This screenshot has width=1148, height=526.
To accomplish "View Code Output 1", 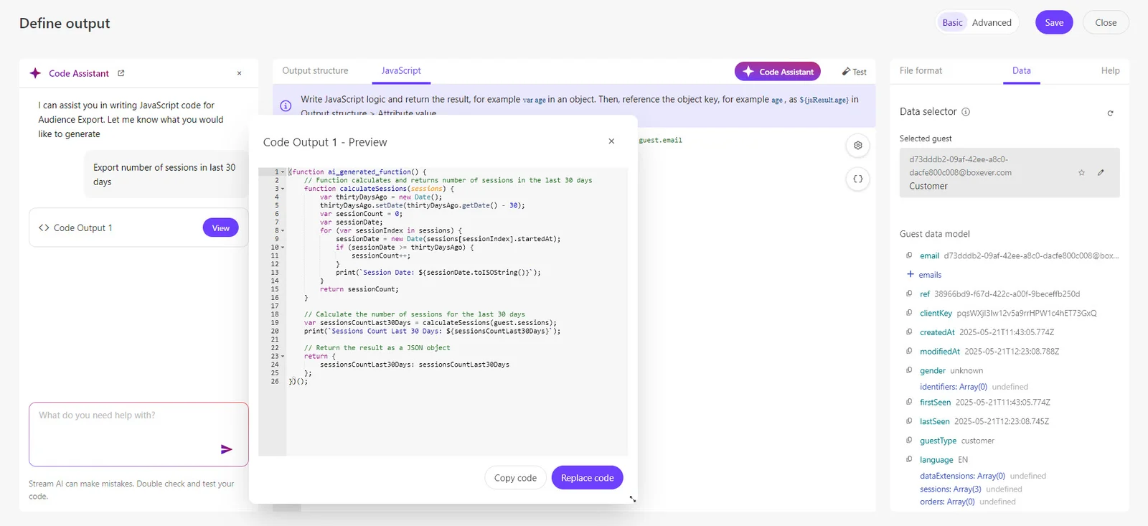I will (x=221, y=228).
